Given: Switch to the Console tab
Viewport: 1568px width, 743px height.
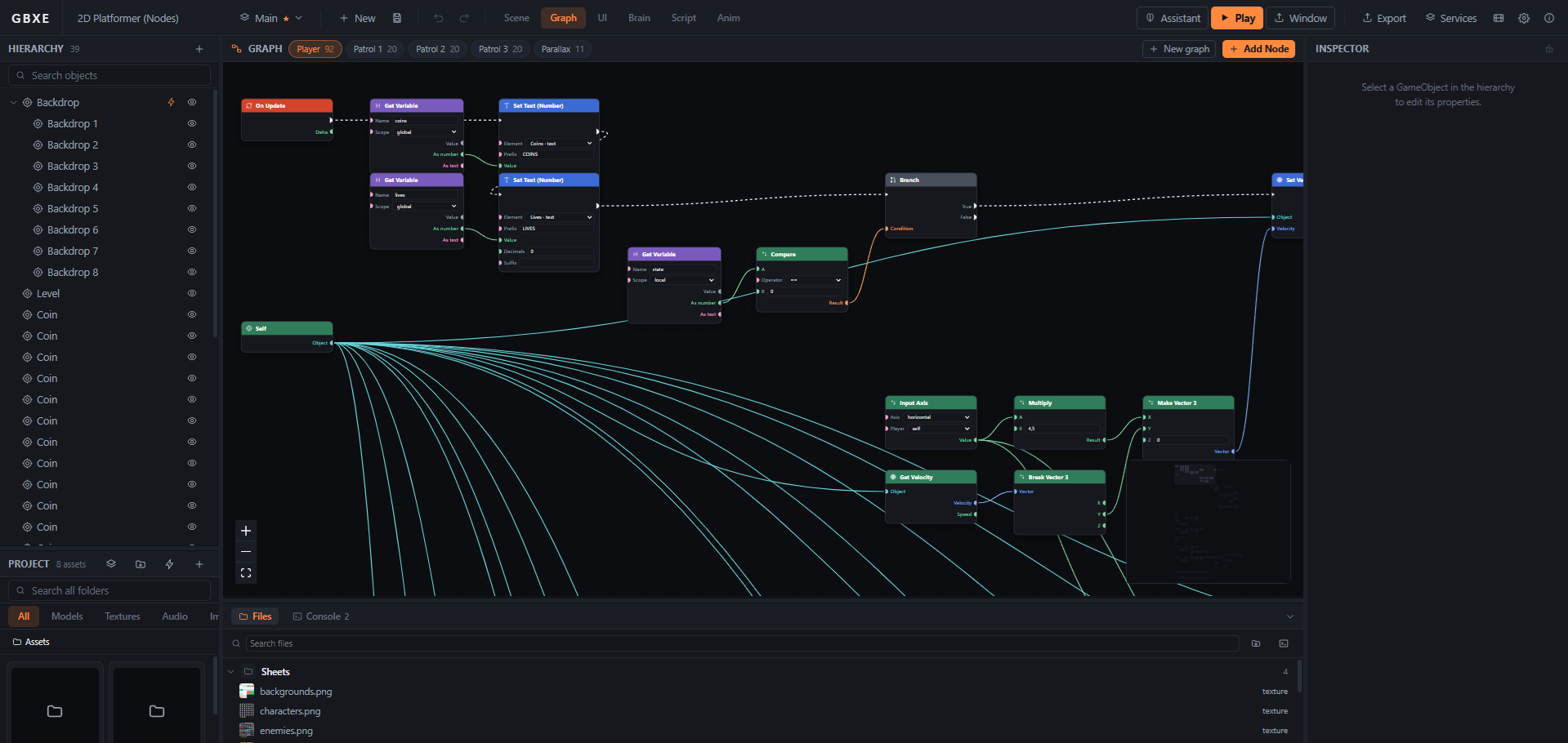Looking at the screenshot, I should coord(321,616).
